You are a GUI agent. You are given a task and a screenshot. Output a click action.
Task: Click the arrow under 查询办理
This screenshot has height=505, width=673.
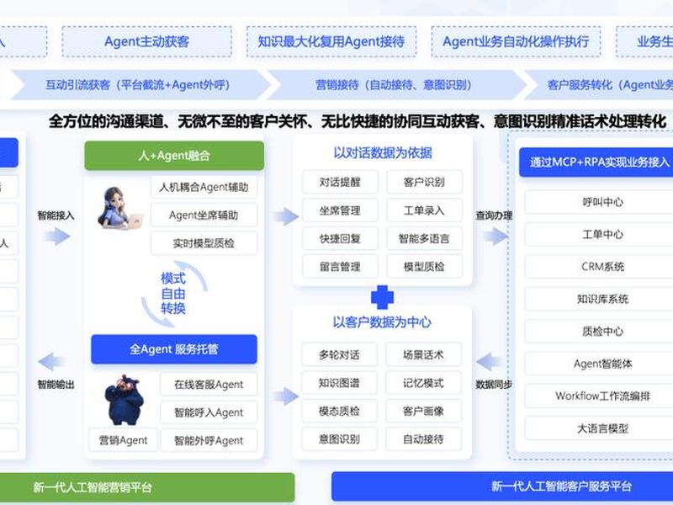coord(495,236)
